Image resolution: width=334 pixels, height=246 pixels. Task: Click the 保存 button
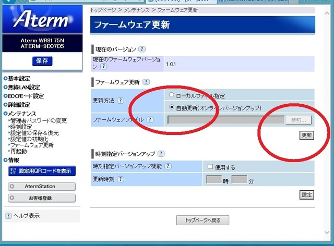tap(42, 61)
